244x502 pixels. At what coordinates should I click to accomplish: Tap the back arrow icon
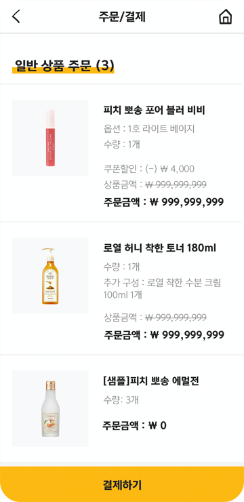[16, 17]
